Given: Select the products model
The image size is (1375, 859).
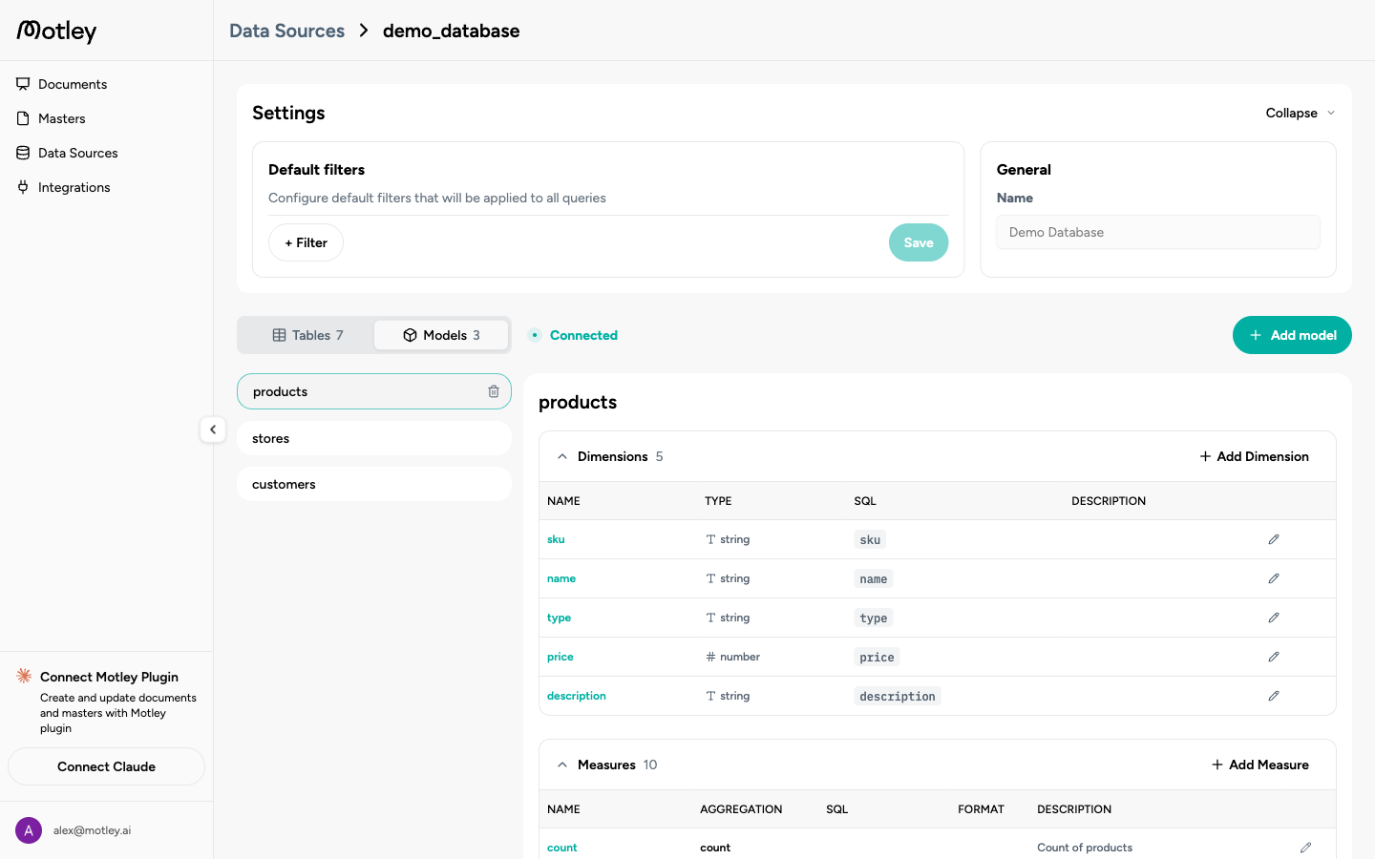Looking at the screenshot, I should point(374,391).
